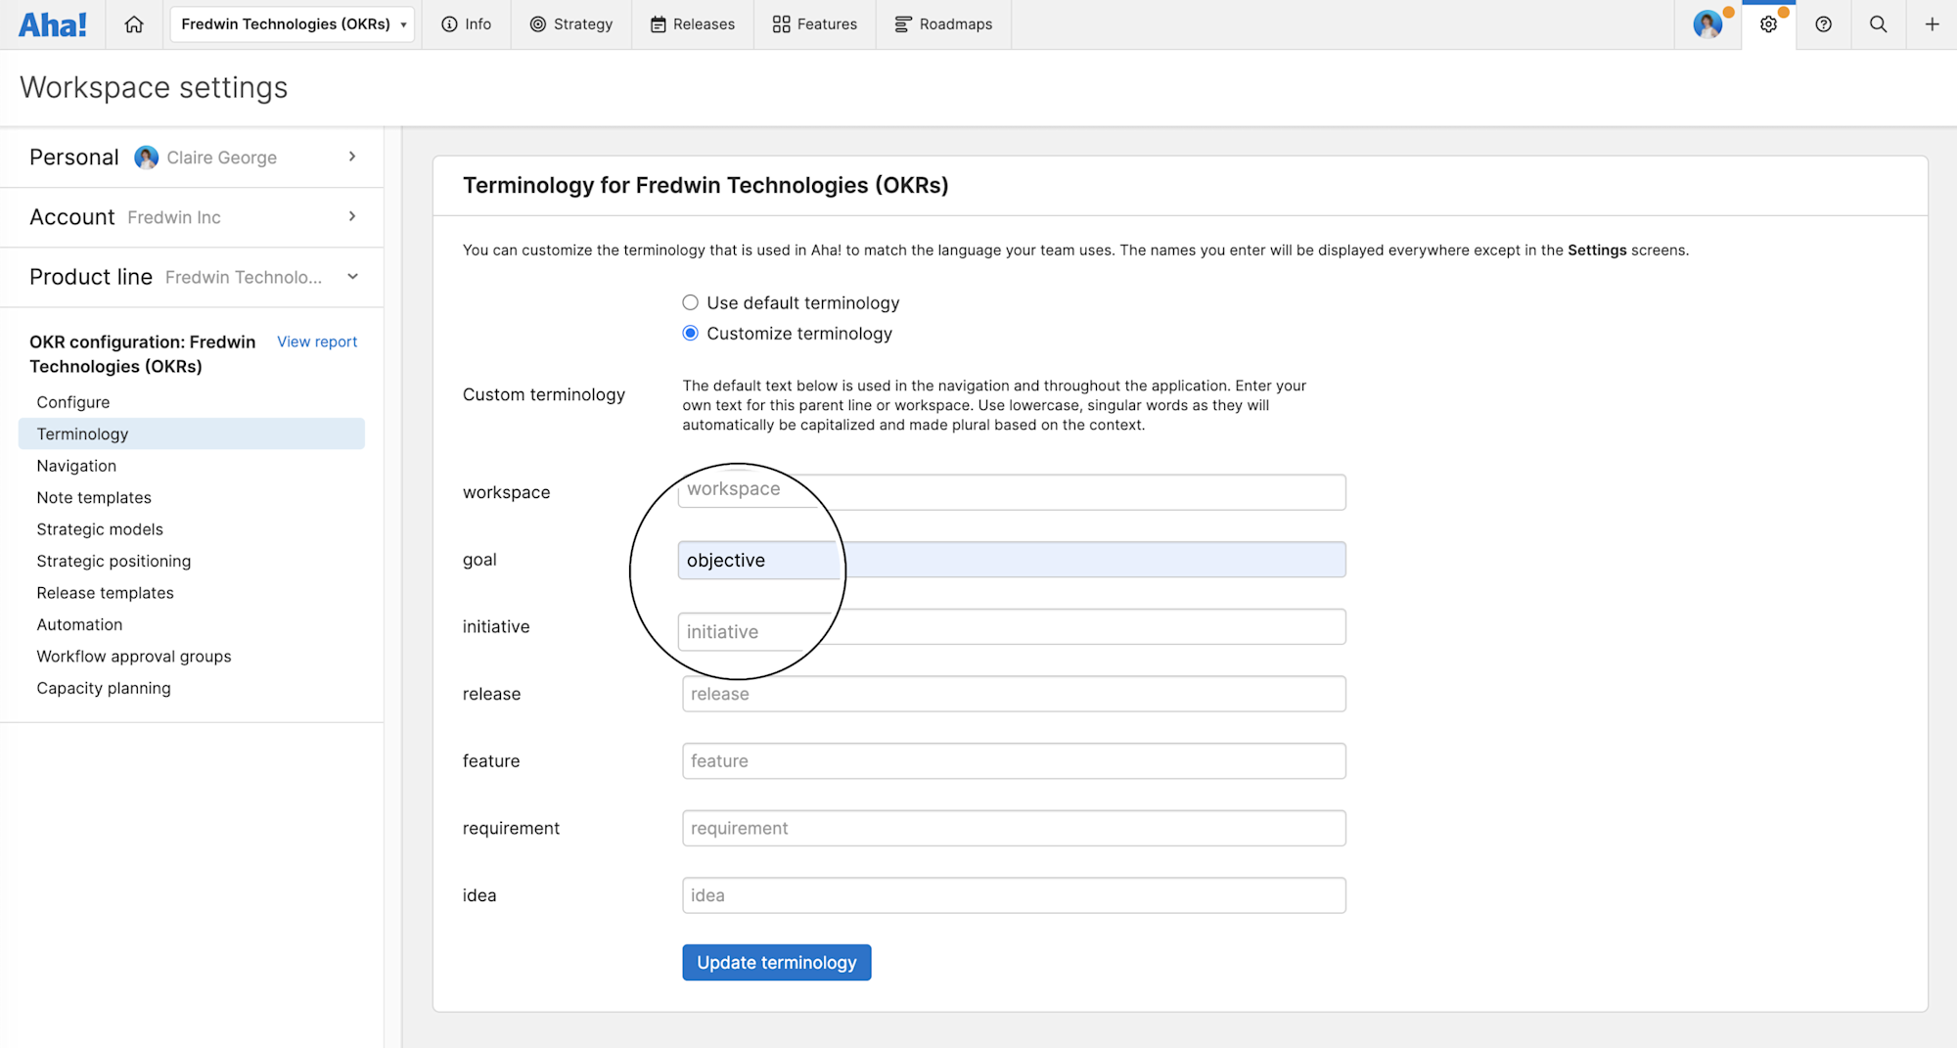
Task: Select the Use default terminology option
Action: point(690,302)
